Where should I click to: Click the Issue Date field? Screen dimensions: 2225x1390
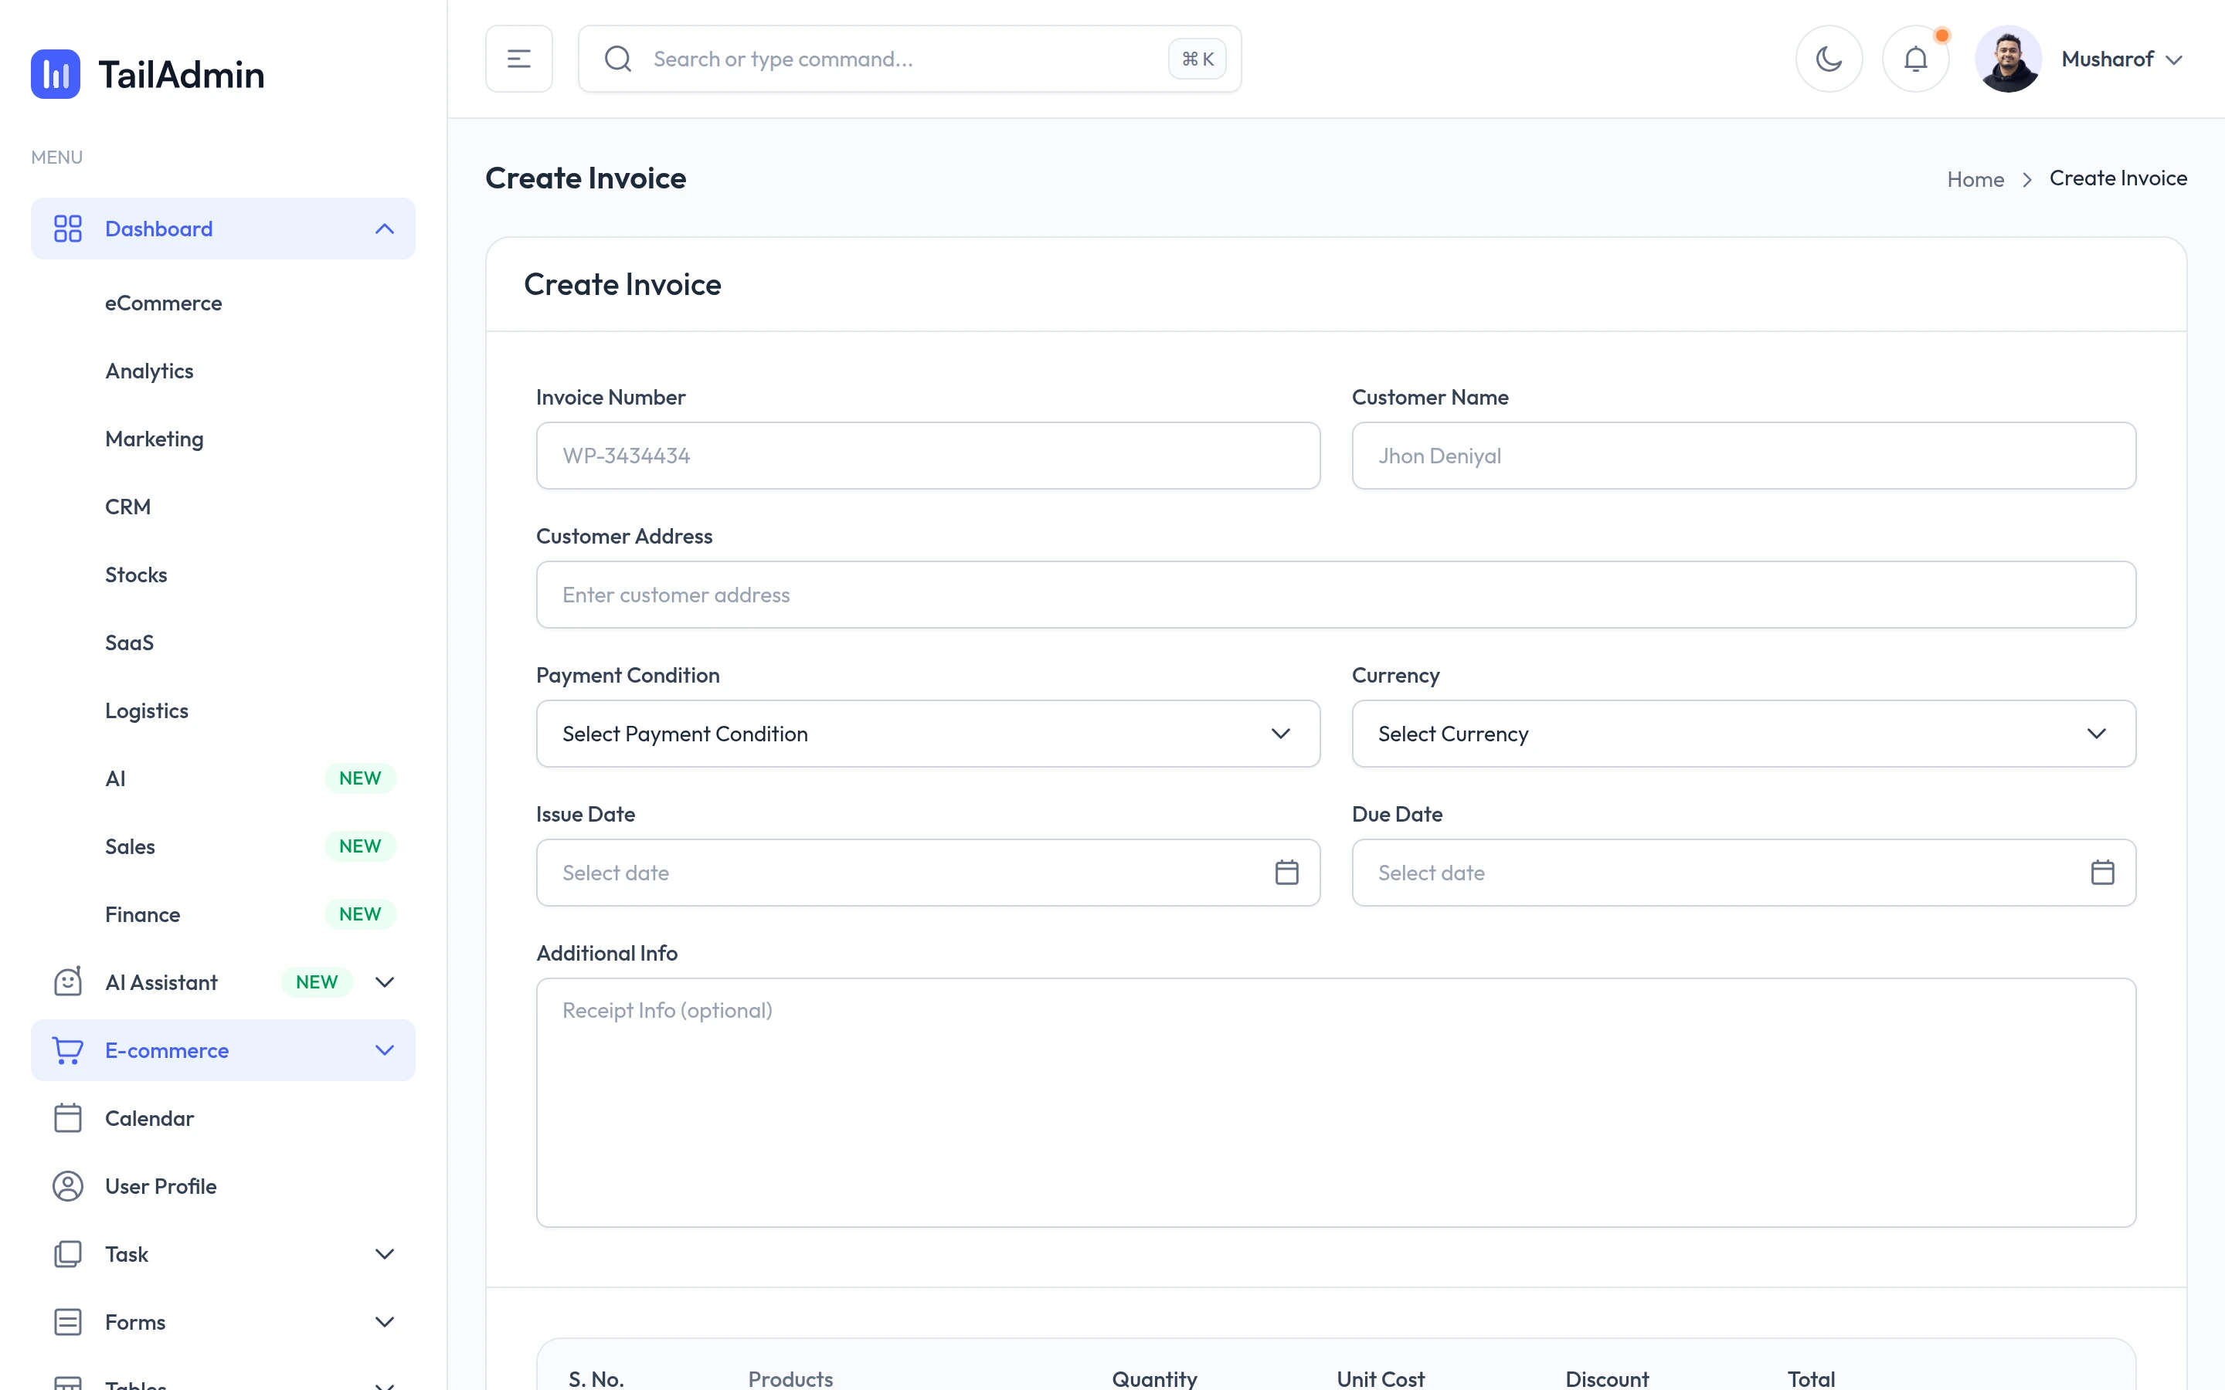(928, 873)
